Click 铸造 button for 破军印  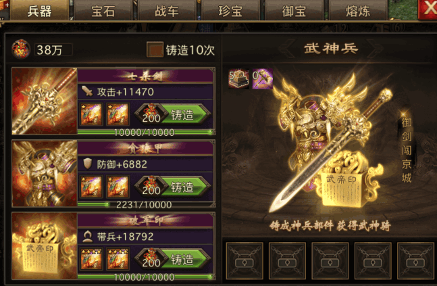(x=182, y=260)
